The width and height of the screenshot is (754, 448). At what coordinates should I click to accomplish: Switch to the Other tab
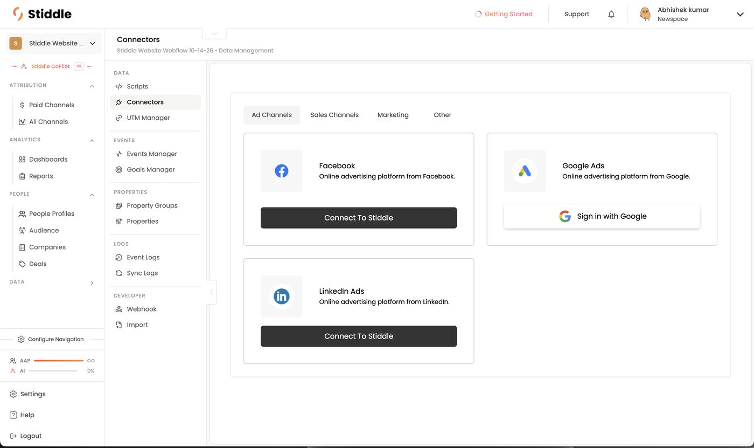pyautogui.click(x=443, y=115)
